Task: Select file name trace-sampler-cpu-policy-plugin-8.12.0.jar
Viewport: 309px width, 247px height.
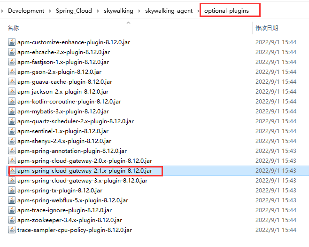Action: coord(75,230)
